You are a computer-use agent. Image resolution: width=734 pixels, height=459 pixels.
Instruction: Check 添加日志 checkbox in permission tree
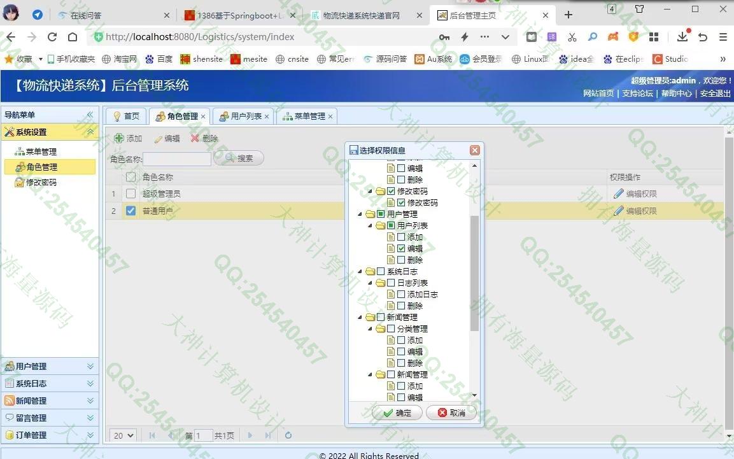[x=401, y=294]
